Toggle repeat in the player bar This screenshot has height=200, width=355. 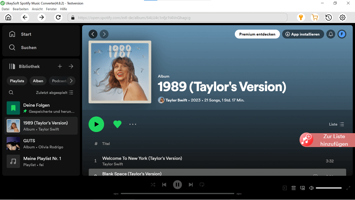[x=202, y=185]
